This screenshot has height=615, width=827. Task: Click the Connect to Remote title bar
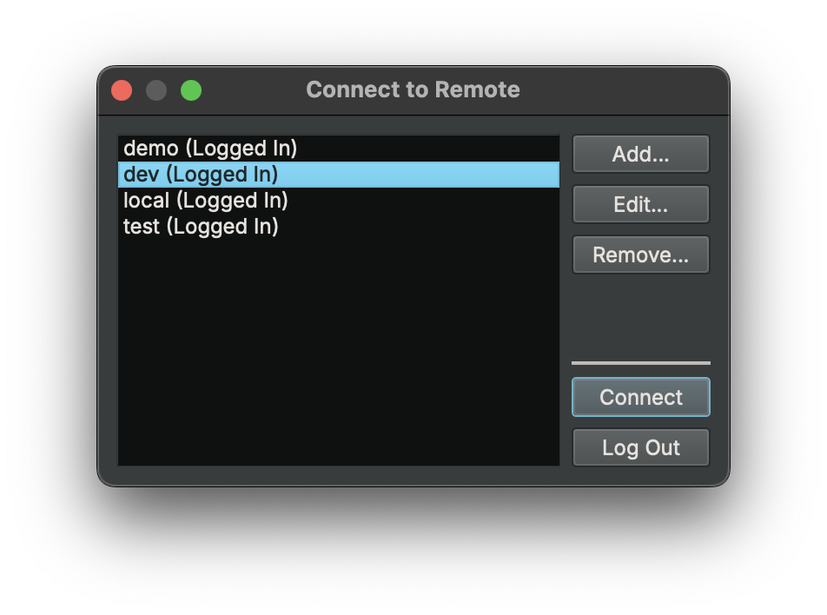pos(413,89)
